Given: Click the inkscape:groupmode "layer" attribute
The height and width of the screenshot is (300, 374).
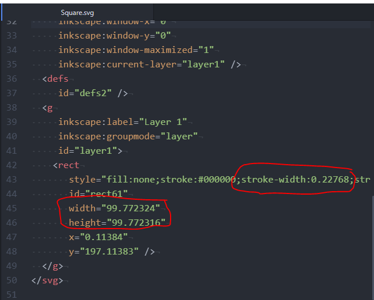Looking at the screenshot, I should (x=128, y=136).
